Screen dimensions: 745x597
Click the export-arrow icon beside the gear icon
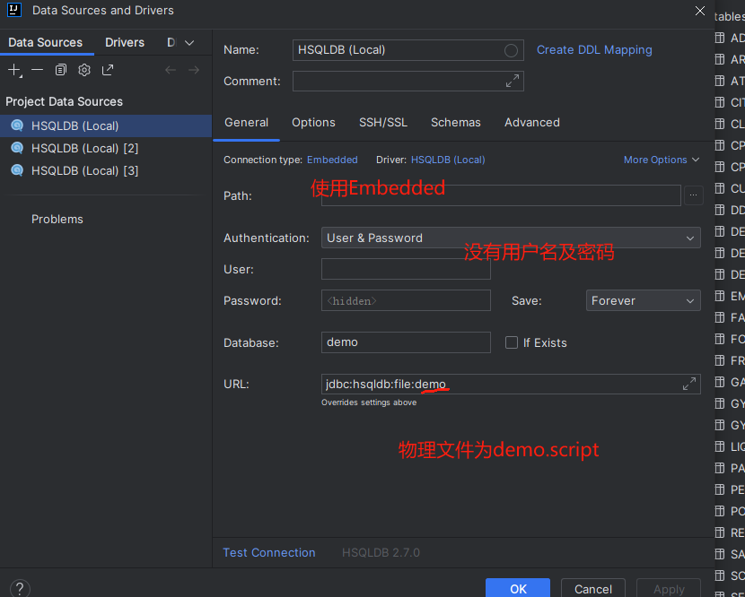click(108, 70)
